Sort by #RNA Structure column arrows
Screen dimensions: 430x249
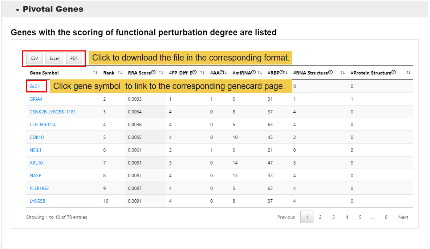click(x=342, y=73)
